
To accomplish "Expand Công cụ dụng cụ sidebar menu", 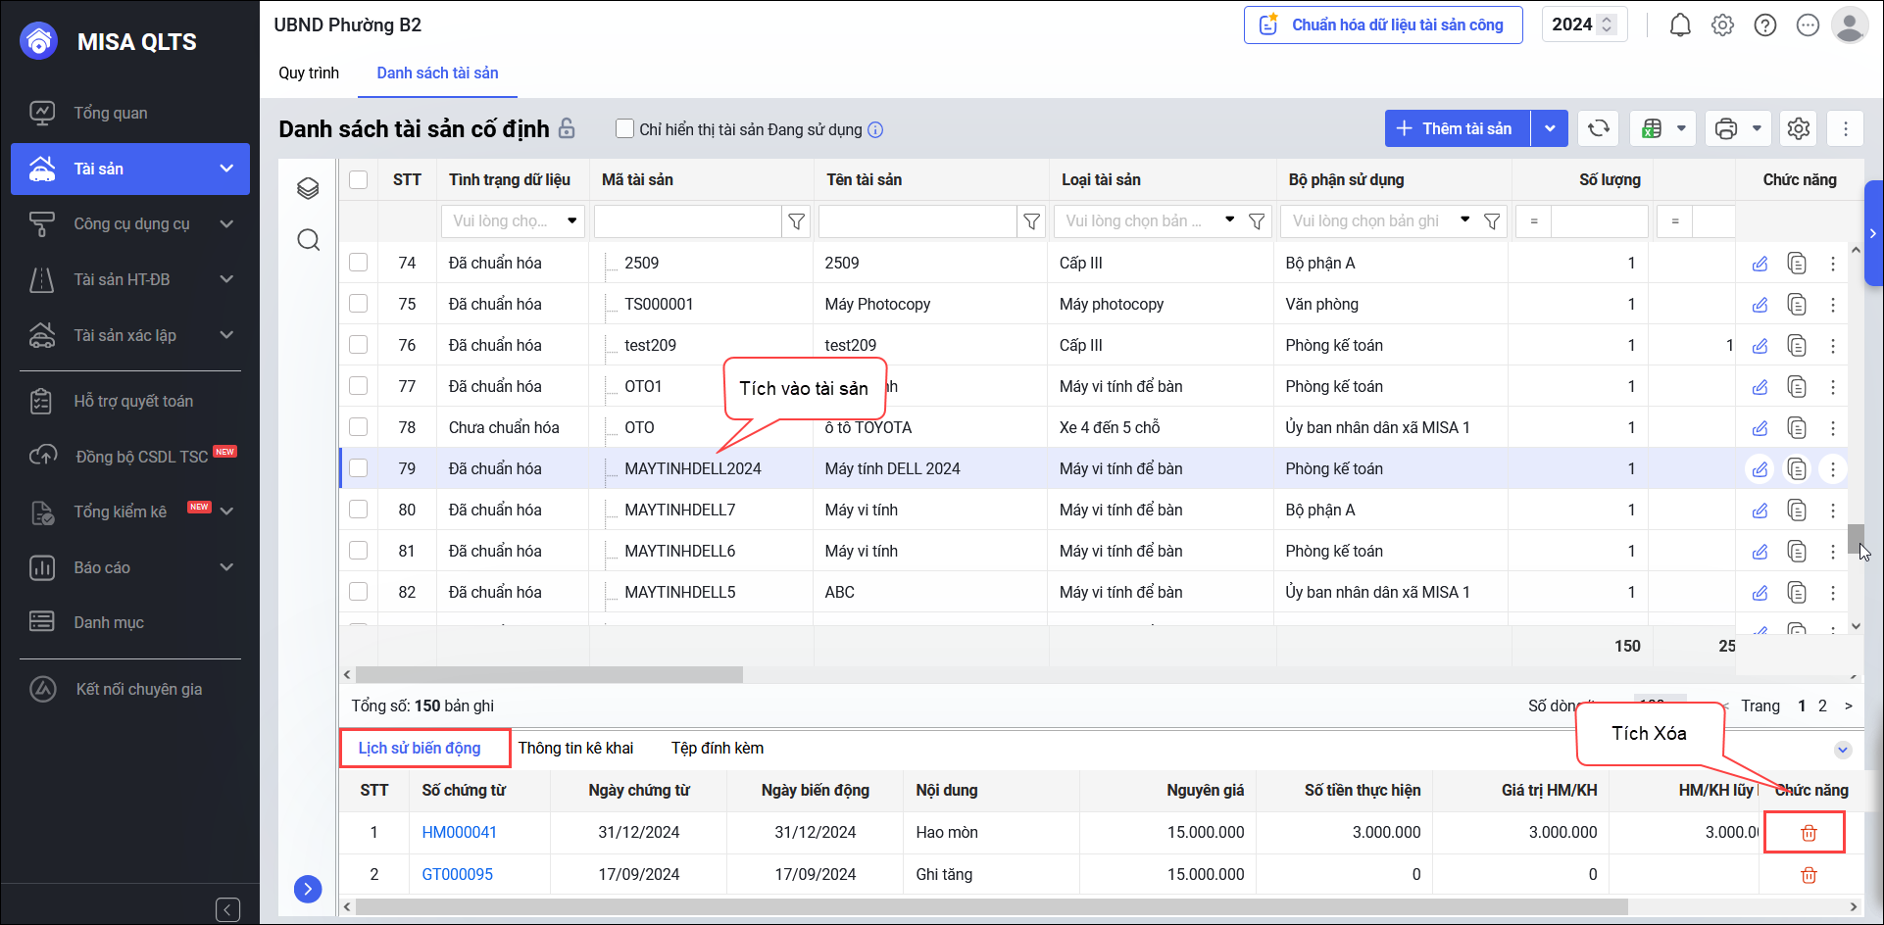I will click(x=130, y=224).
